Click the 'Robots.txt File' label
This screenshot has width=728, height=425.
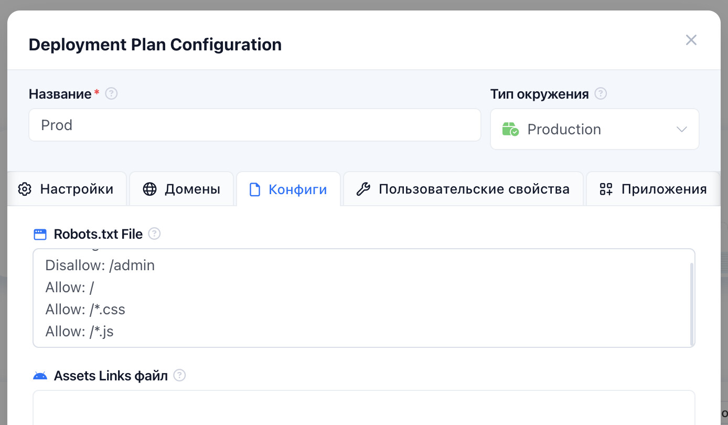98,234
